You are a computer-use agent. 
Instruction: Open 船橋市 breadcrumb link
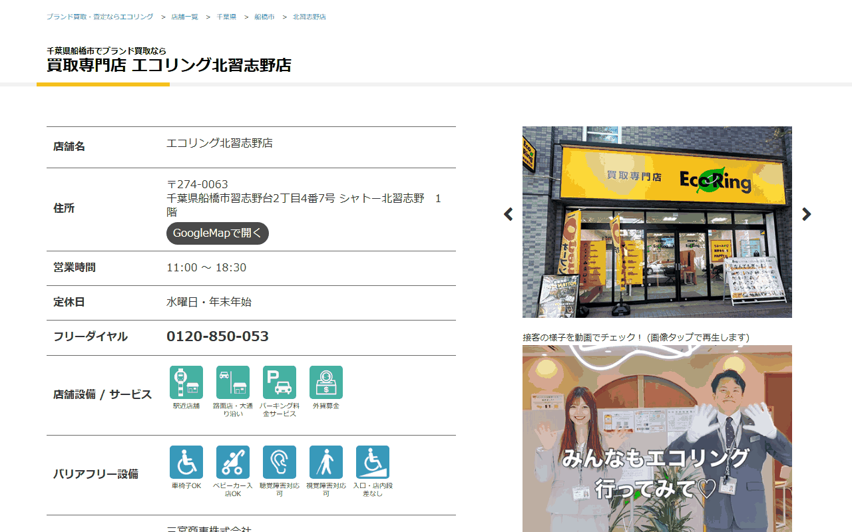pyautogui.click(x=264, y=17)
